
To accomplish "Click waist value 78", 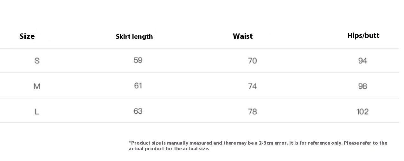I will (252, 111).
